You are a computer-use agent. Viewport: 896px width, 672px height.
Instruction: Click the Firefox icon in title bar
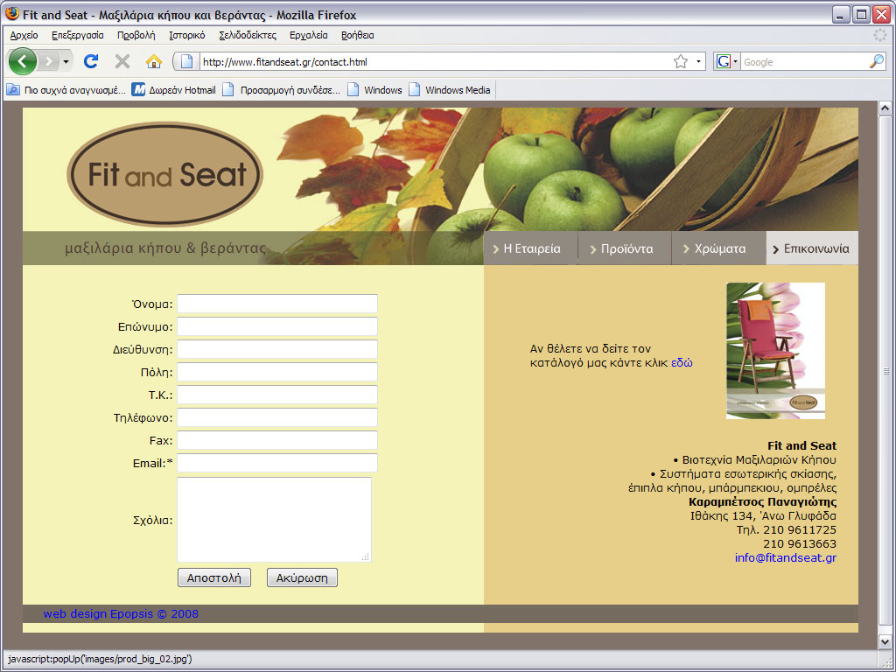12,14
